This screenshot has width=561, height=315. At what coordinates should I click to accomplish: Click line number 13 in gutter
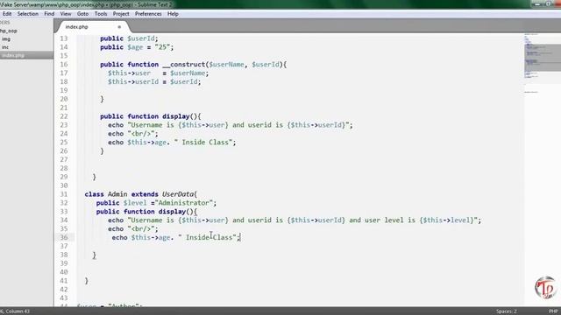tap(64, 38)
